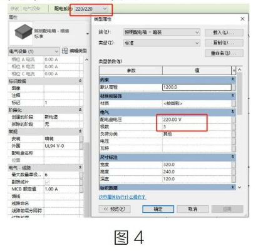The width and height of the screenshot is (273, 251).
Task: Click the 相位 A 电流 value 0.00 A
Action: click(62, 59)
